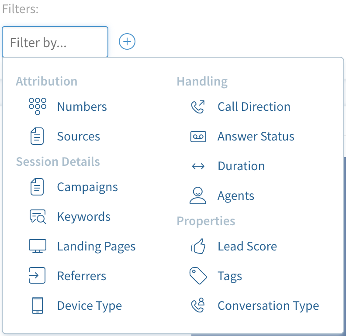The image size is (346, 336).
Task: Click the Numbers keypad icon
Action: pyautogui.click(x=38, y=106)
